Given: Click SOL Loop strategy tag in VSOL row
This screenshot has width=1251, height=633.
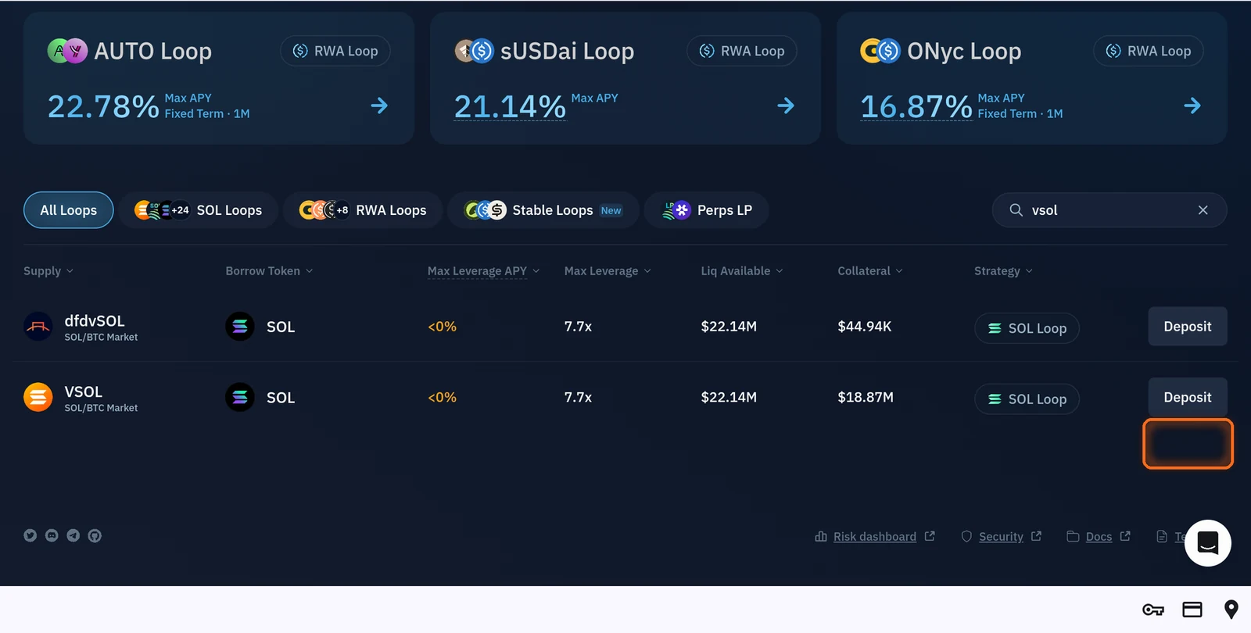Looking at the screenshot, I should (1027, 399).
